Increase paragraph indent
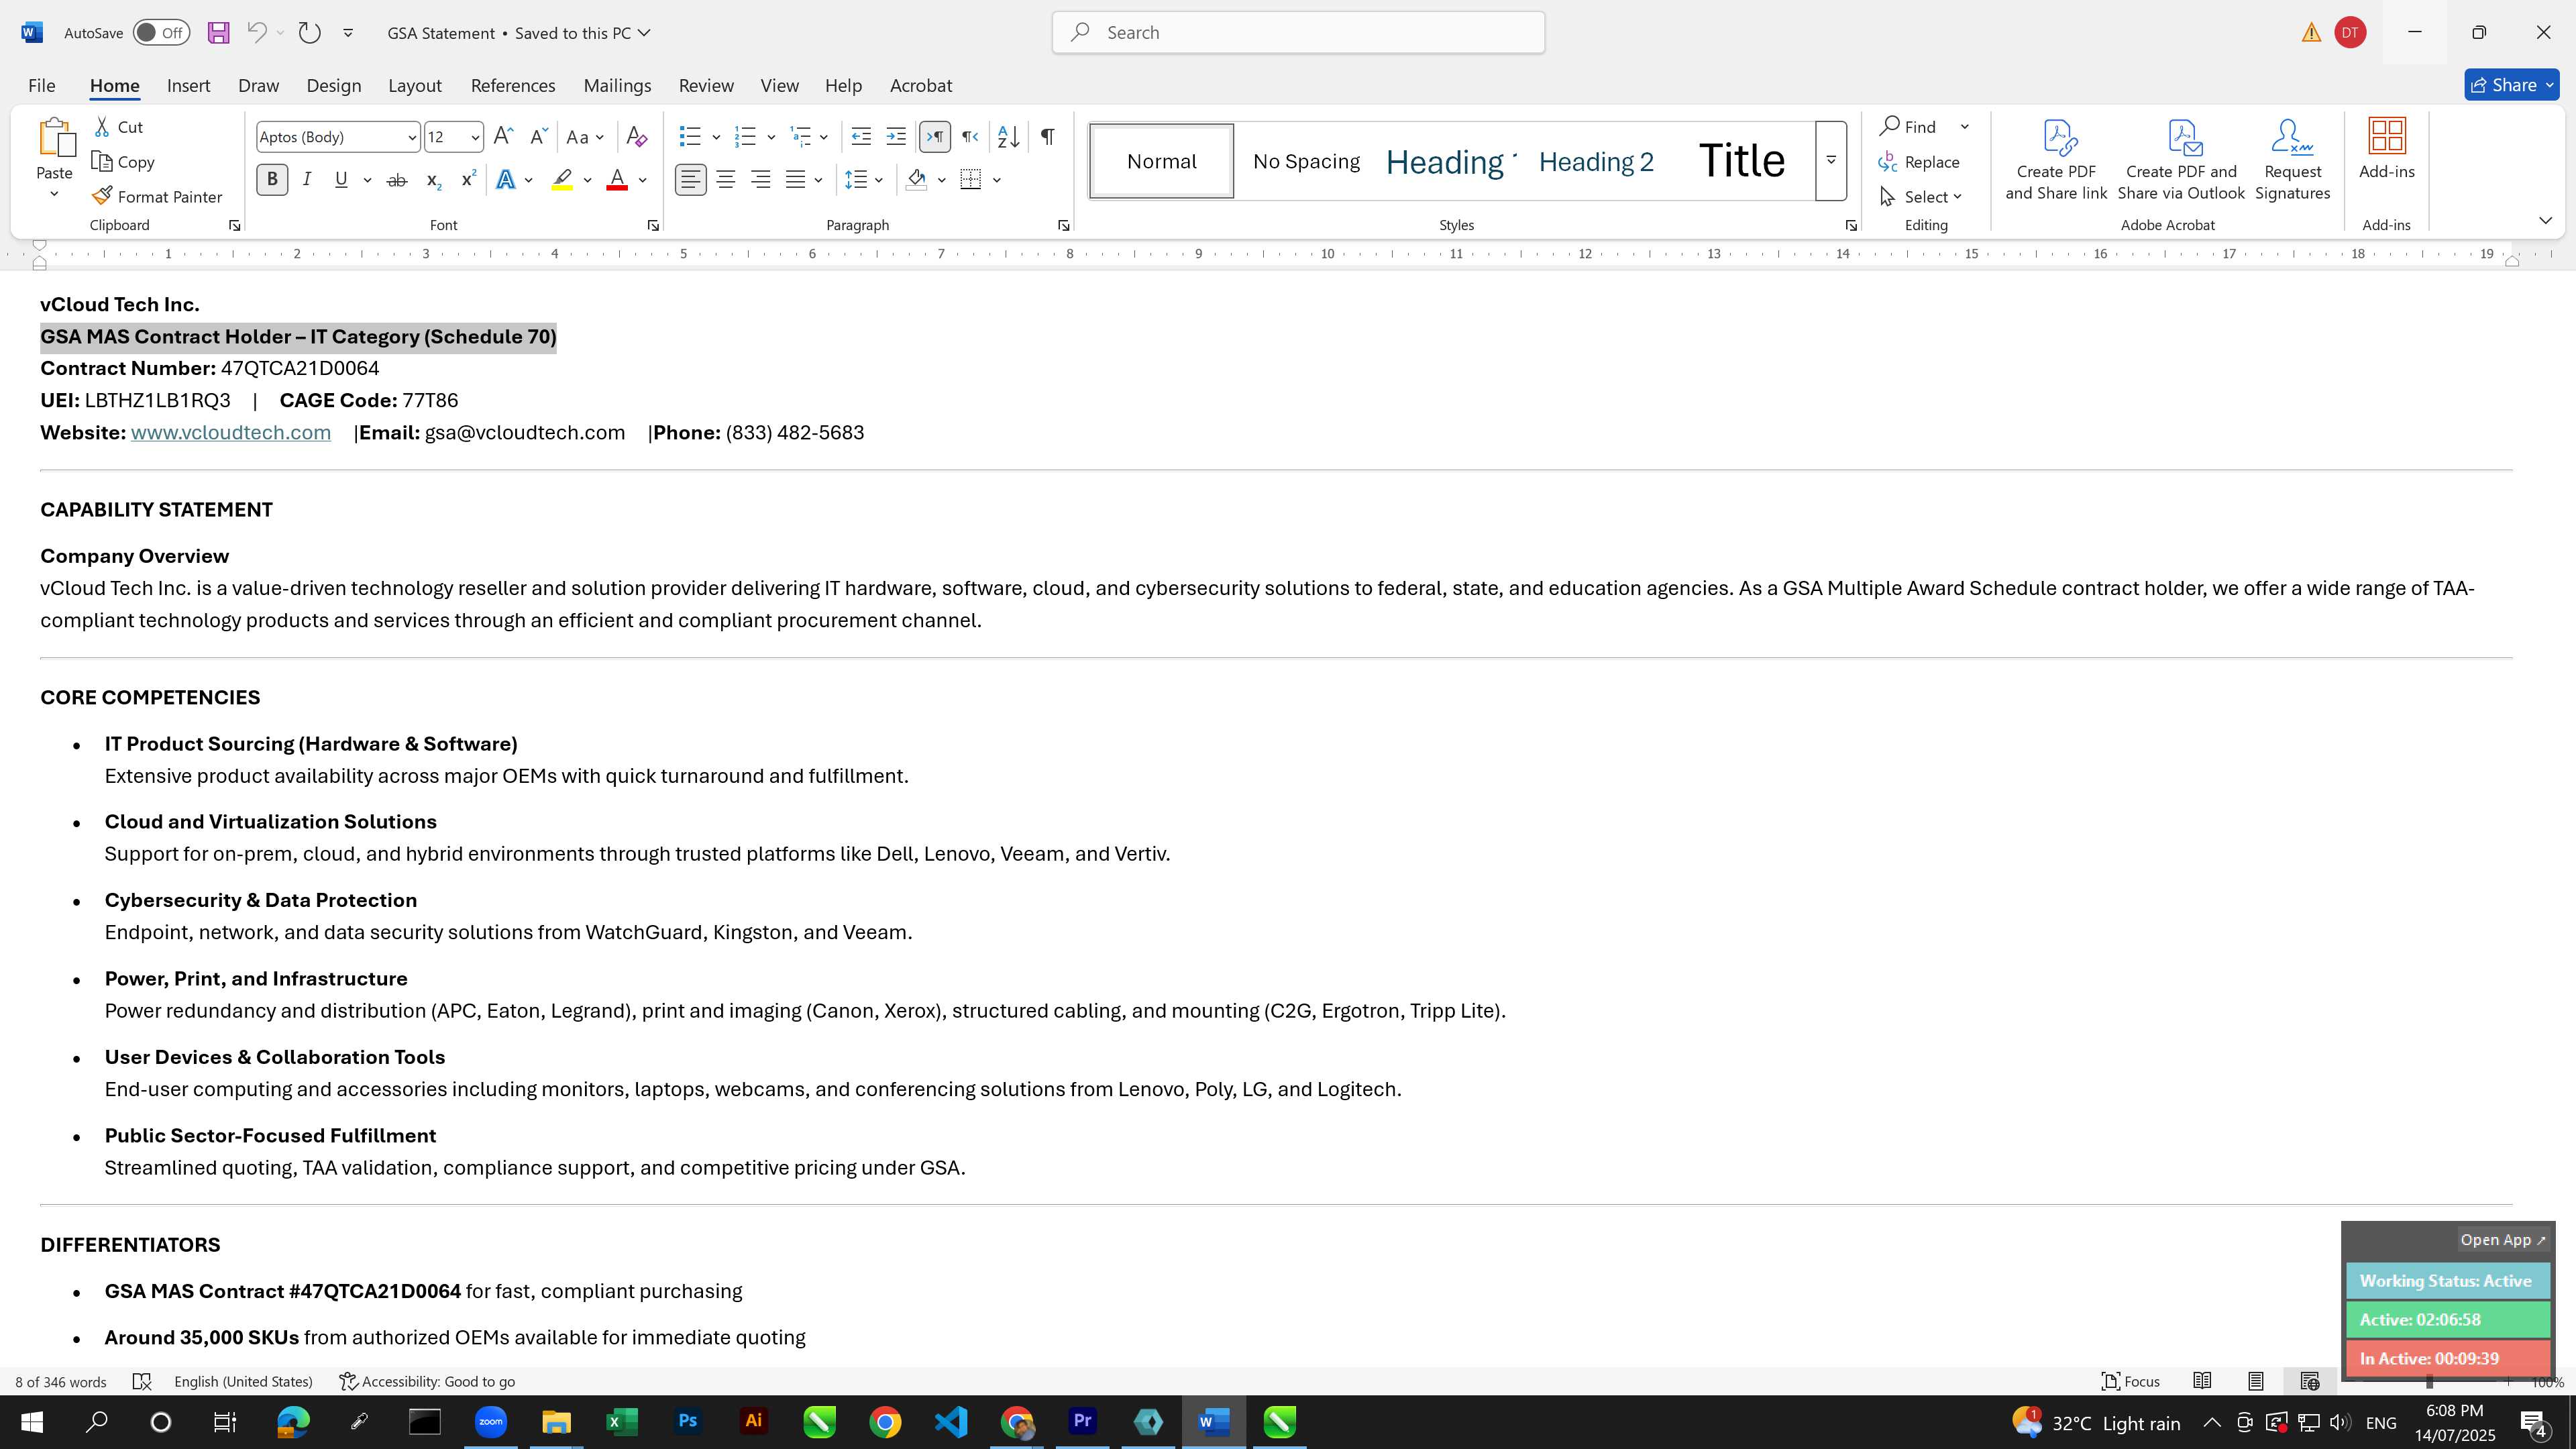The width and height of the screenshot is (2576, 1449). click(896, 137)
